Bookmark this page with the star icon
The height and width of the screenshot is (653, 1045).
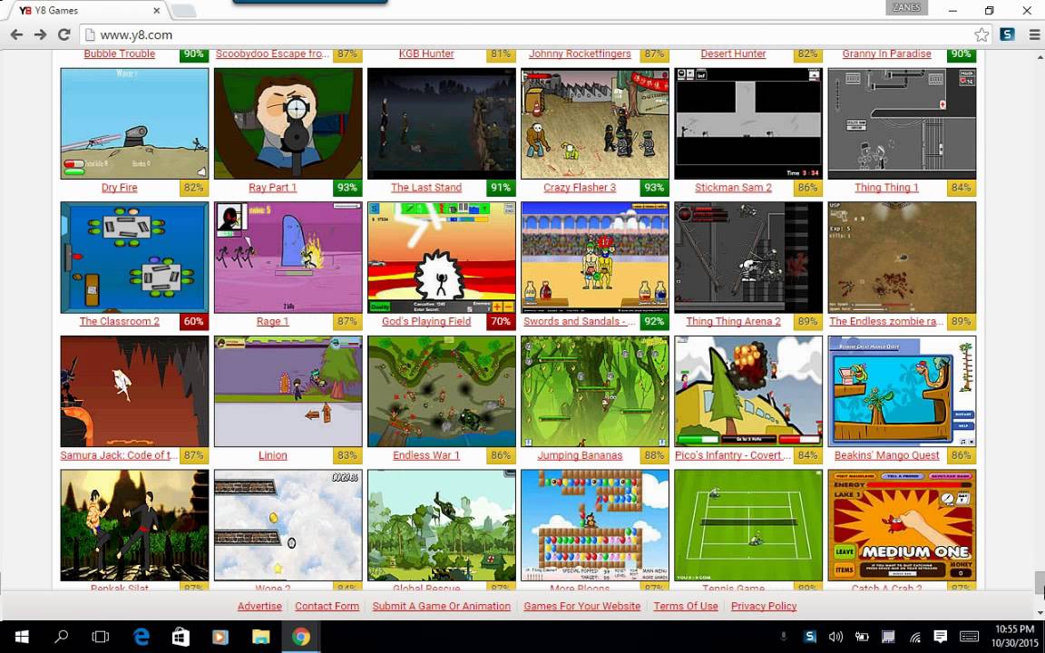click(x=982, y=34)
